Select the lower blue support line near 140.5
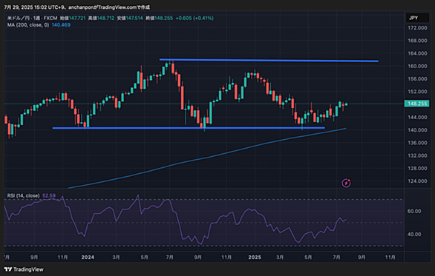 tap(189, 128)
